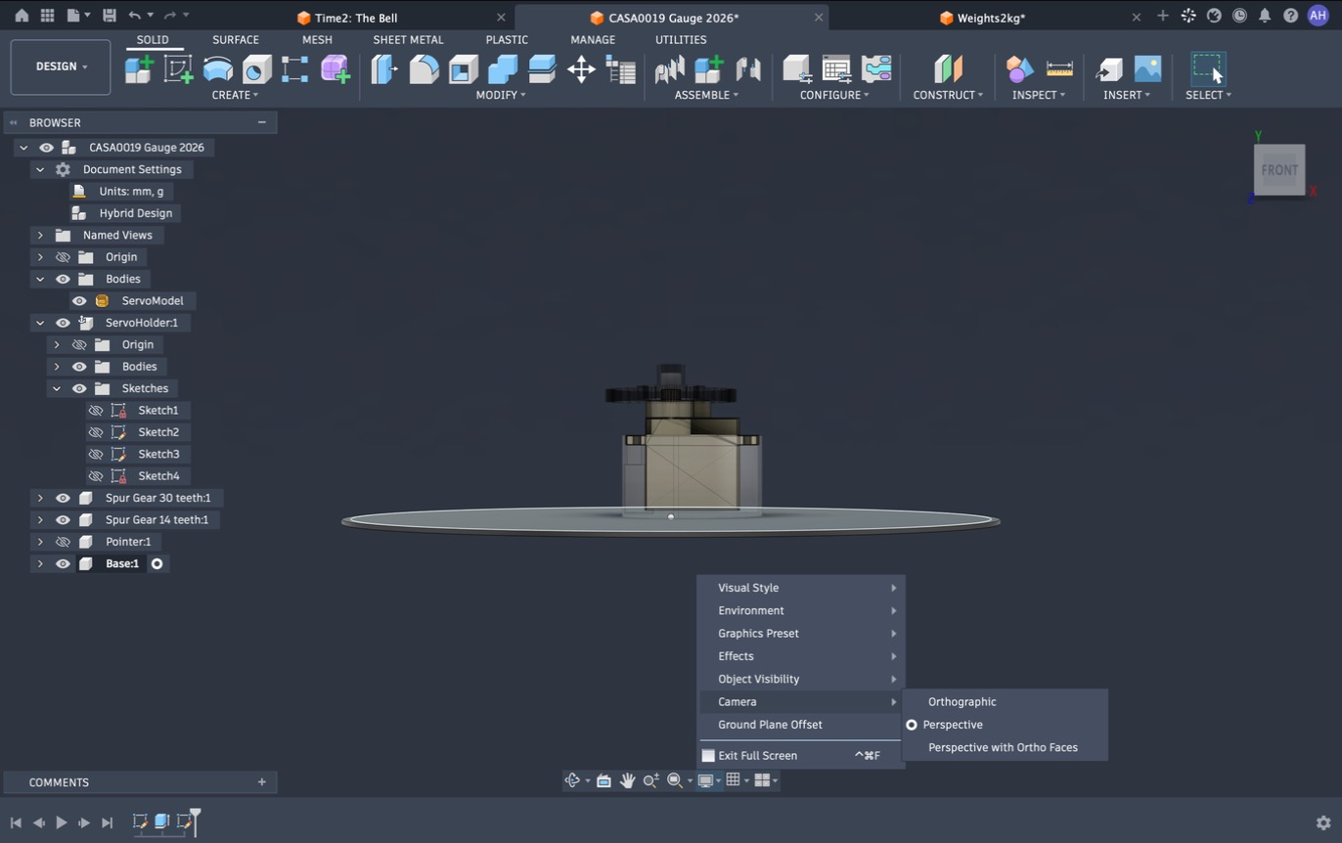Open Grid and Snaps settings icon
This screenshot has width=1342, height=843.
coord(733,780)
